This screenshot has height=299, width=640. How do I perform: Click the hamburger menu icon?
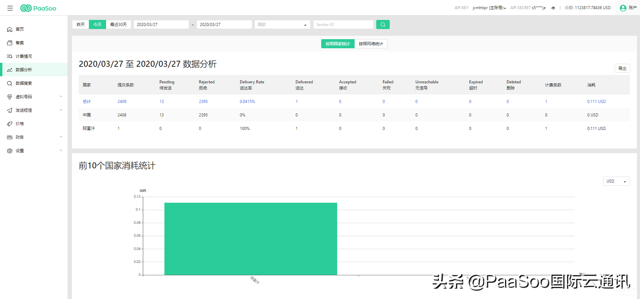(x=10, y=8)
